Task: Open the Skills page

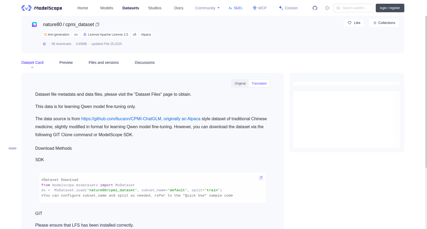Action: (x=235, y=8)
